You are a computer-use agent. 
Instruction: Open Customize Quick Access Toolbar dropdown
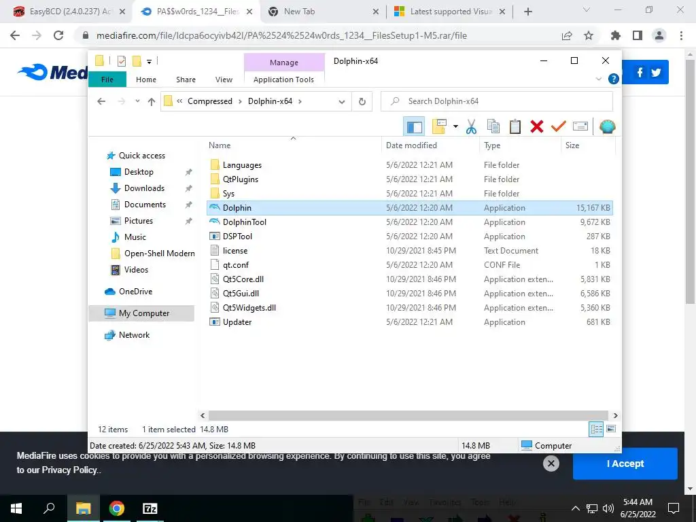point(149,62)
